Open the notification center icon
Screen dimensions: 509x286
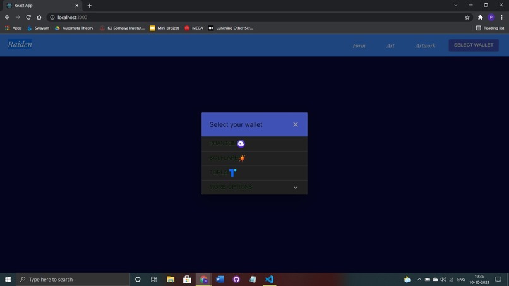pyautogui.click(x=498, y=280)
